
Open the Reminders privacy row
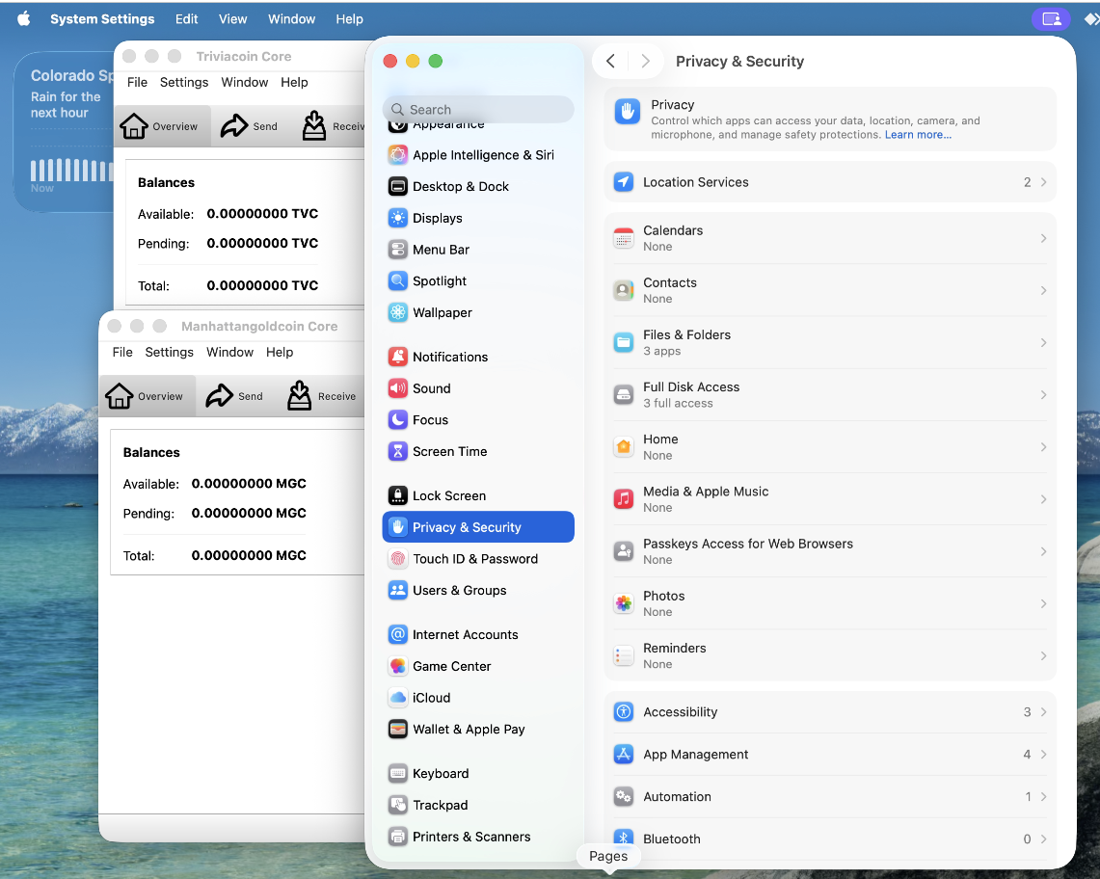click(x=830, y=656)
